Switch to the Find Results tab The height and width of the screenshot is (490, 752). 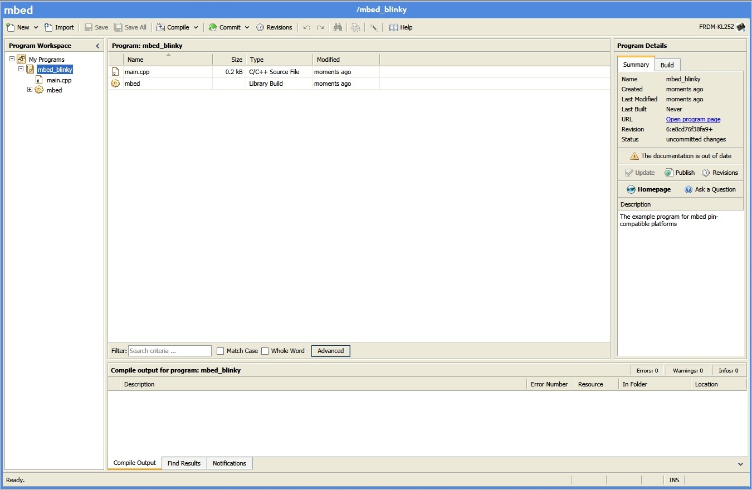coord(184,463)
